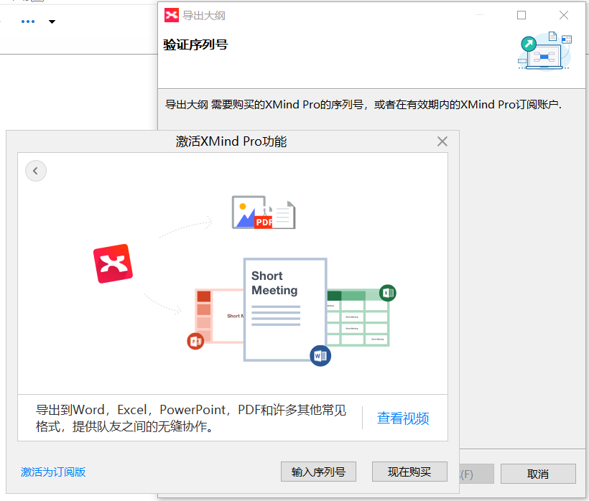The image size is (589, 501).
Task: Go back using the left chevron button
Action: tap(36, 171)
